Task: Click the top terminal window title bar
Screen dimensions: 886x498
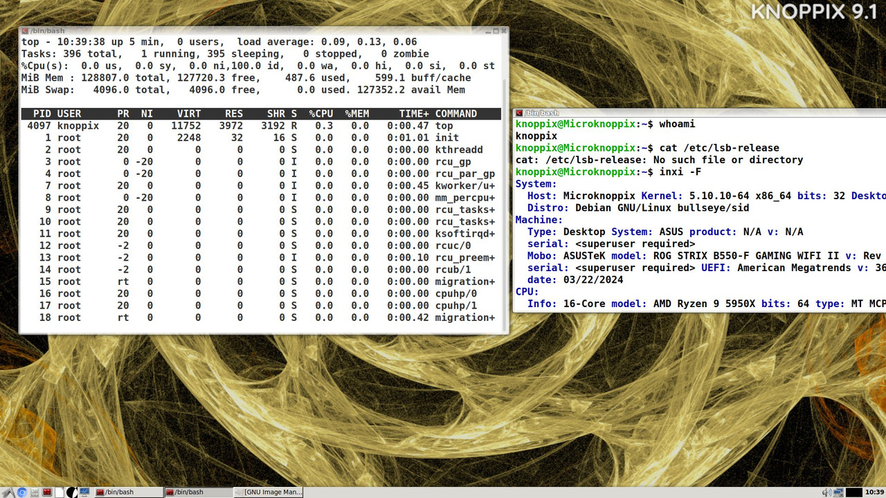Action: point(263,31)
